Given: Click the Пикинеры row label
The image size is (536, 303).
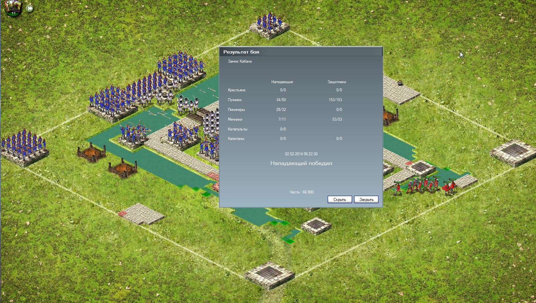Looking at the screenshot, I should tap(236, 110).
